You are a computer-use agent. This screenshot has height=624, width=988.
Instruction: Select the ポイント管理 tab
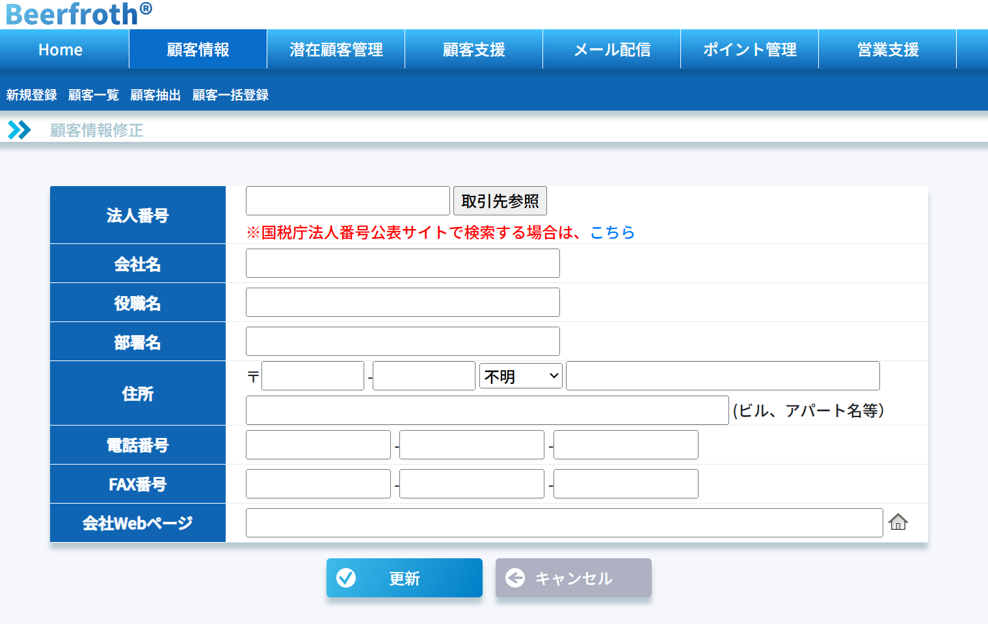(749, 49)
